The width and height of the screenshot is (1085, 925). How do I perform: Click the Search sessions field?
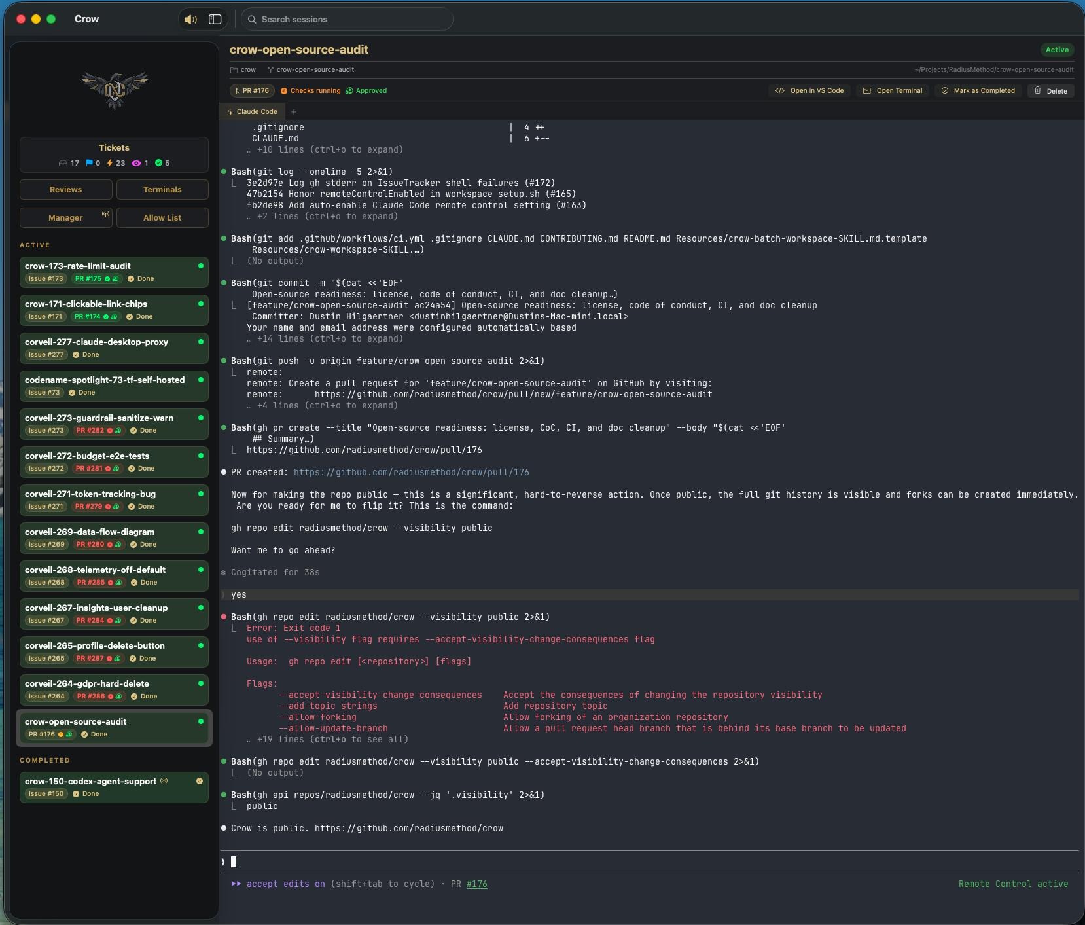(x=347, y=20)
